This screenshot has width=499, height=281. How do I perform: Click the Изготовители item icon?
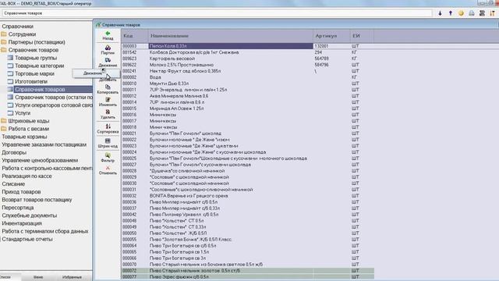coord(10,81)
